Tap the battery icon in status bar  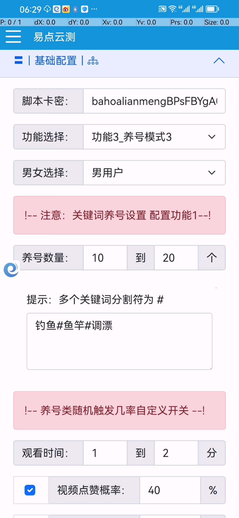(x=212, y=9)
